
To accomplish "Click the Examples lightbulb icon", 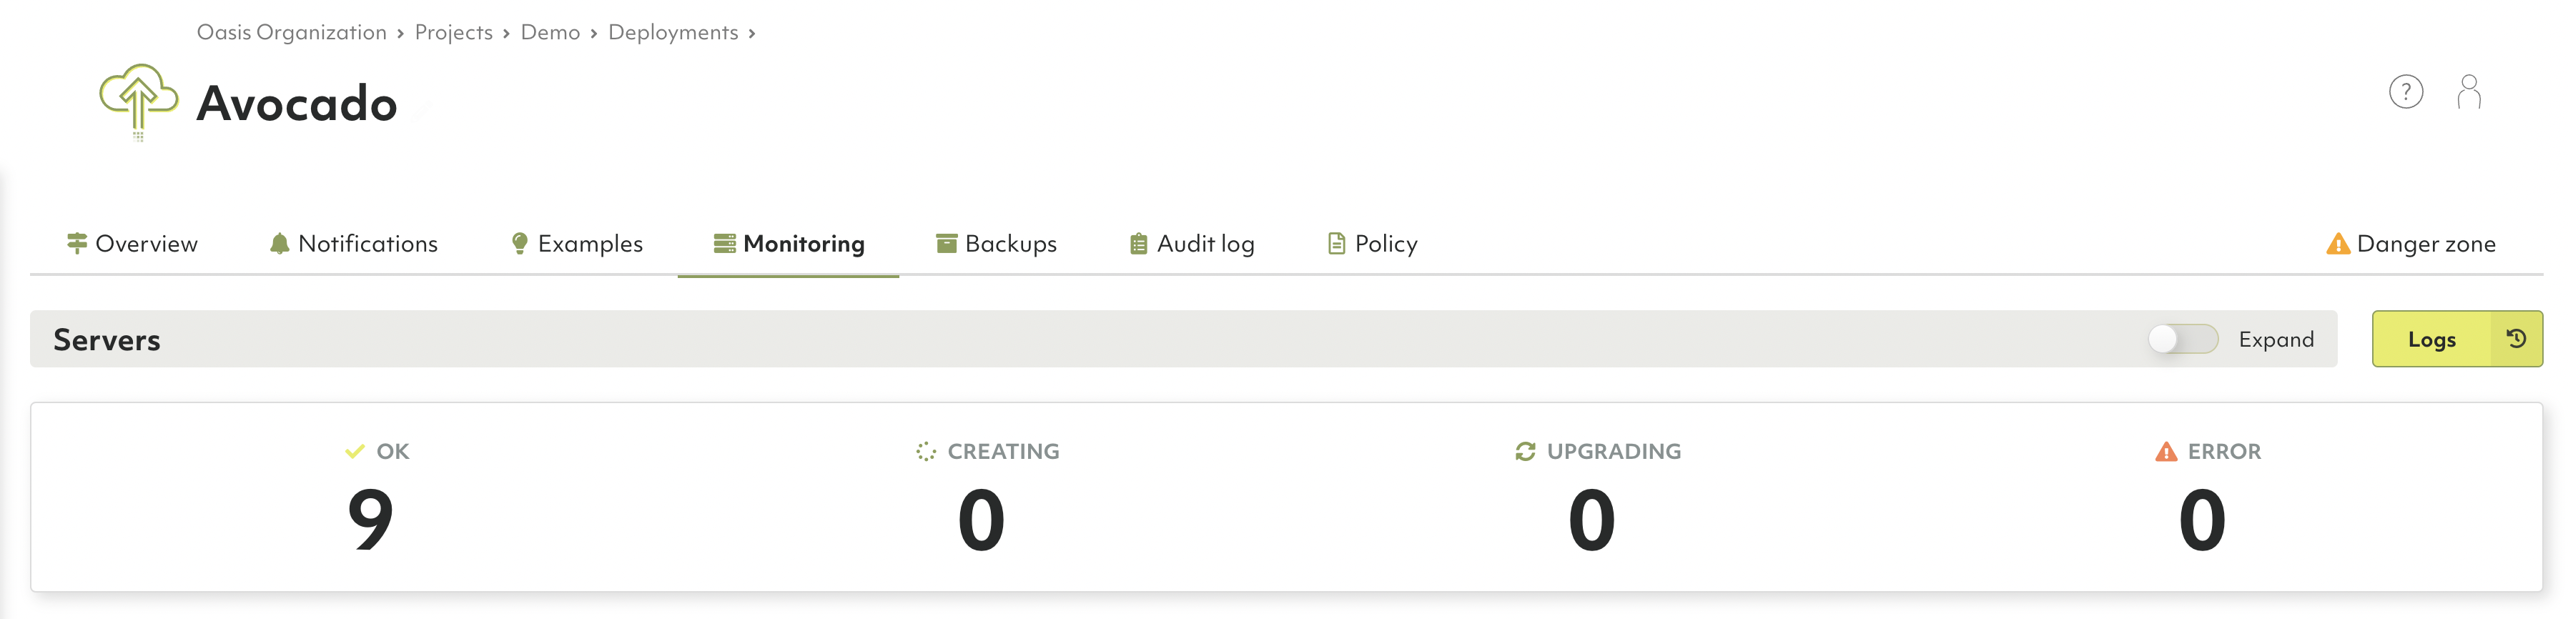I will (x=519, y=244).
